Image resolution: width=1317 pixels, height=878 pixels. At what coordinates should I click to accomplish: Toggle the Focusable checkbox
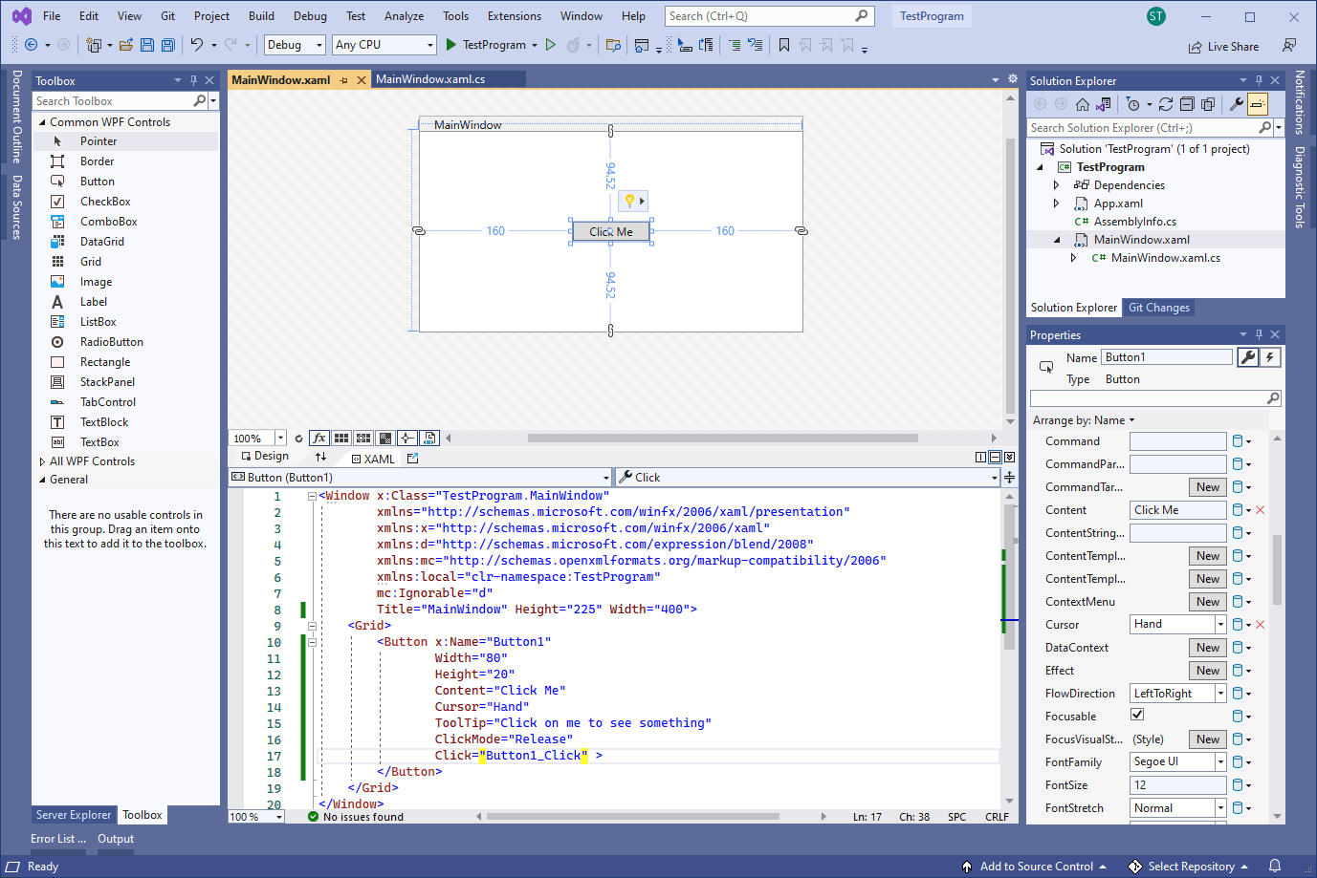point(1137,715)
